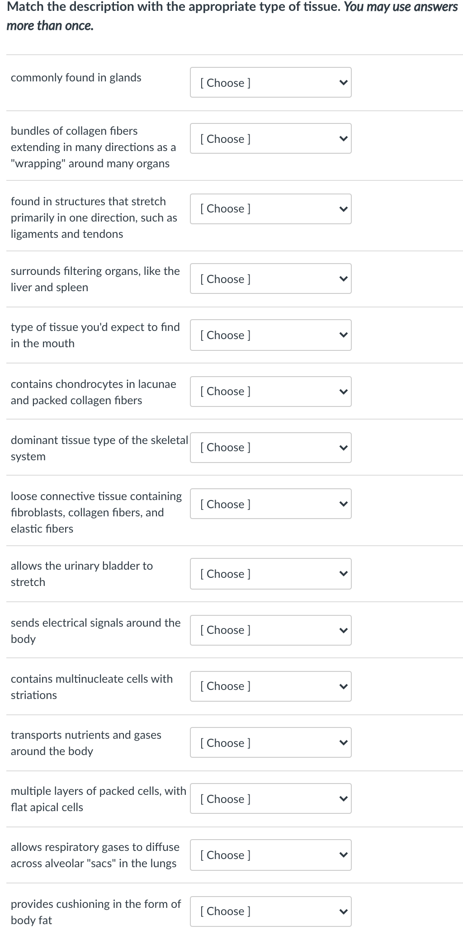Screen dimensions: 463x935
Task: Click the 'allows the urinary bladder to stretch' text
Action: 82,574
